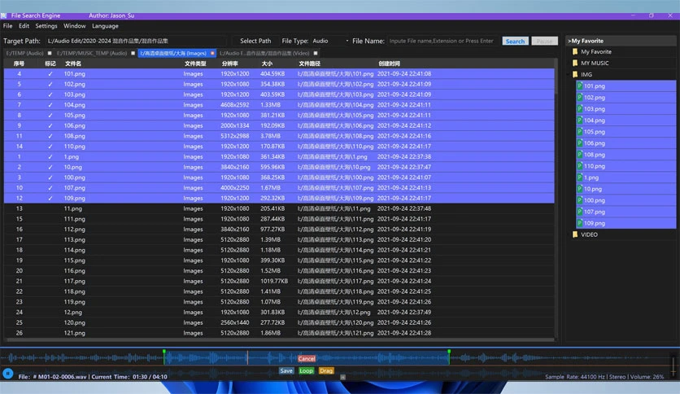Open the Edit menu
Image resolution: width=680 pixels, height=394 pixels.
[24, 26]
